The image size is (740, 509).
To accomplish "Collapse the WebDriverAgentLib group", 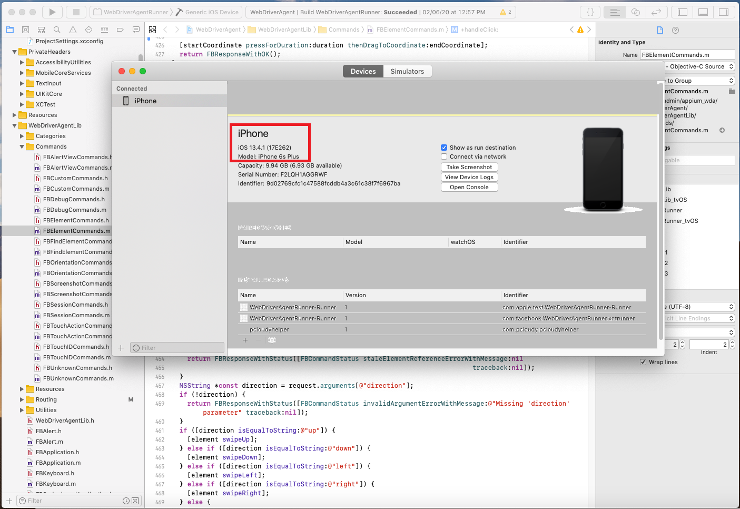I will tap(14, 125).
